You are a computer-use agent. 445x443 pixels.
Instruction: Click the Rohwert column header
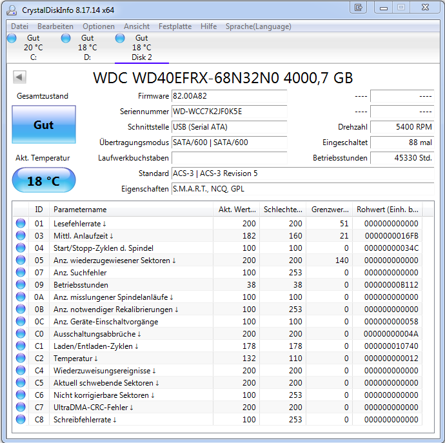click(388, 210)
